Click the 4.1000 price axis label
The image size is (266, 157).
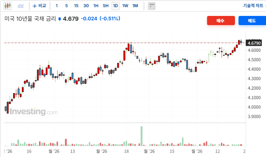click(x=254, y=98)
